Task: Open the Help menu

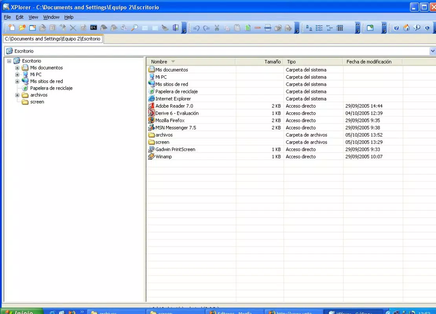Action: click(x=69, y=17)
